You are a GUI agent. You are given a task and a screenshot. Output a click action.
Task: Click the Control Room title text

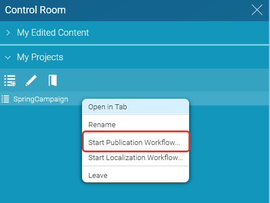click(x=35, y=10)
